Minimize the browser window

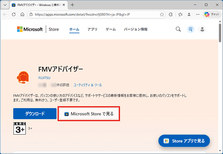[195, 5]
